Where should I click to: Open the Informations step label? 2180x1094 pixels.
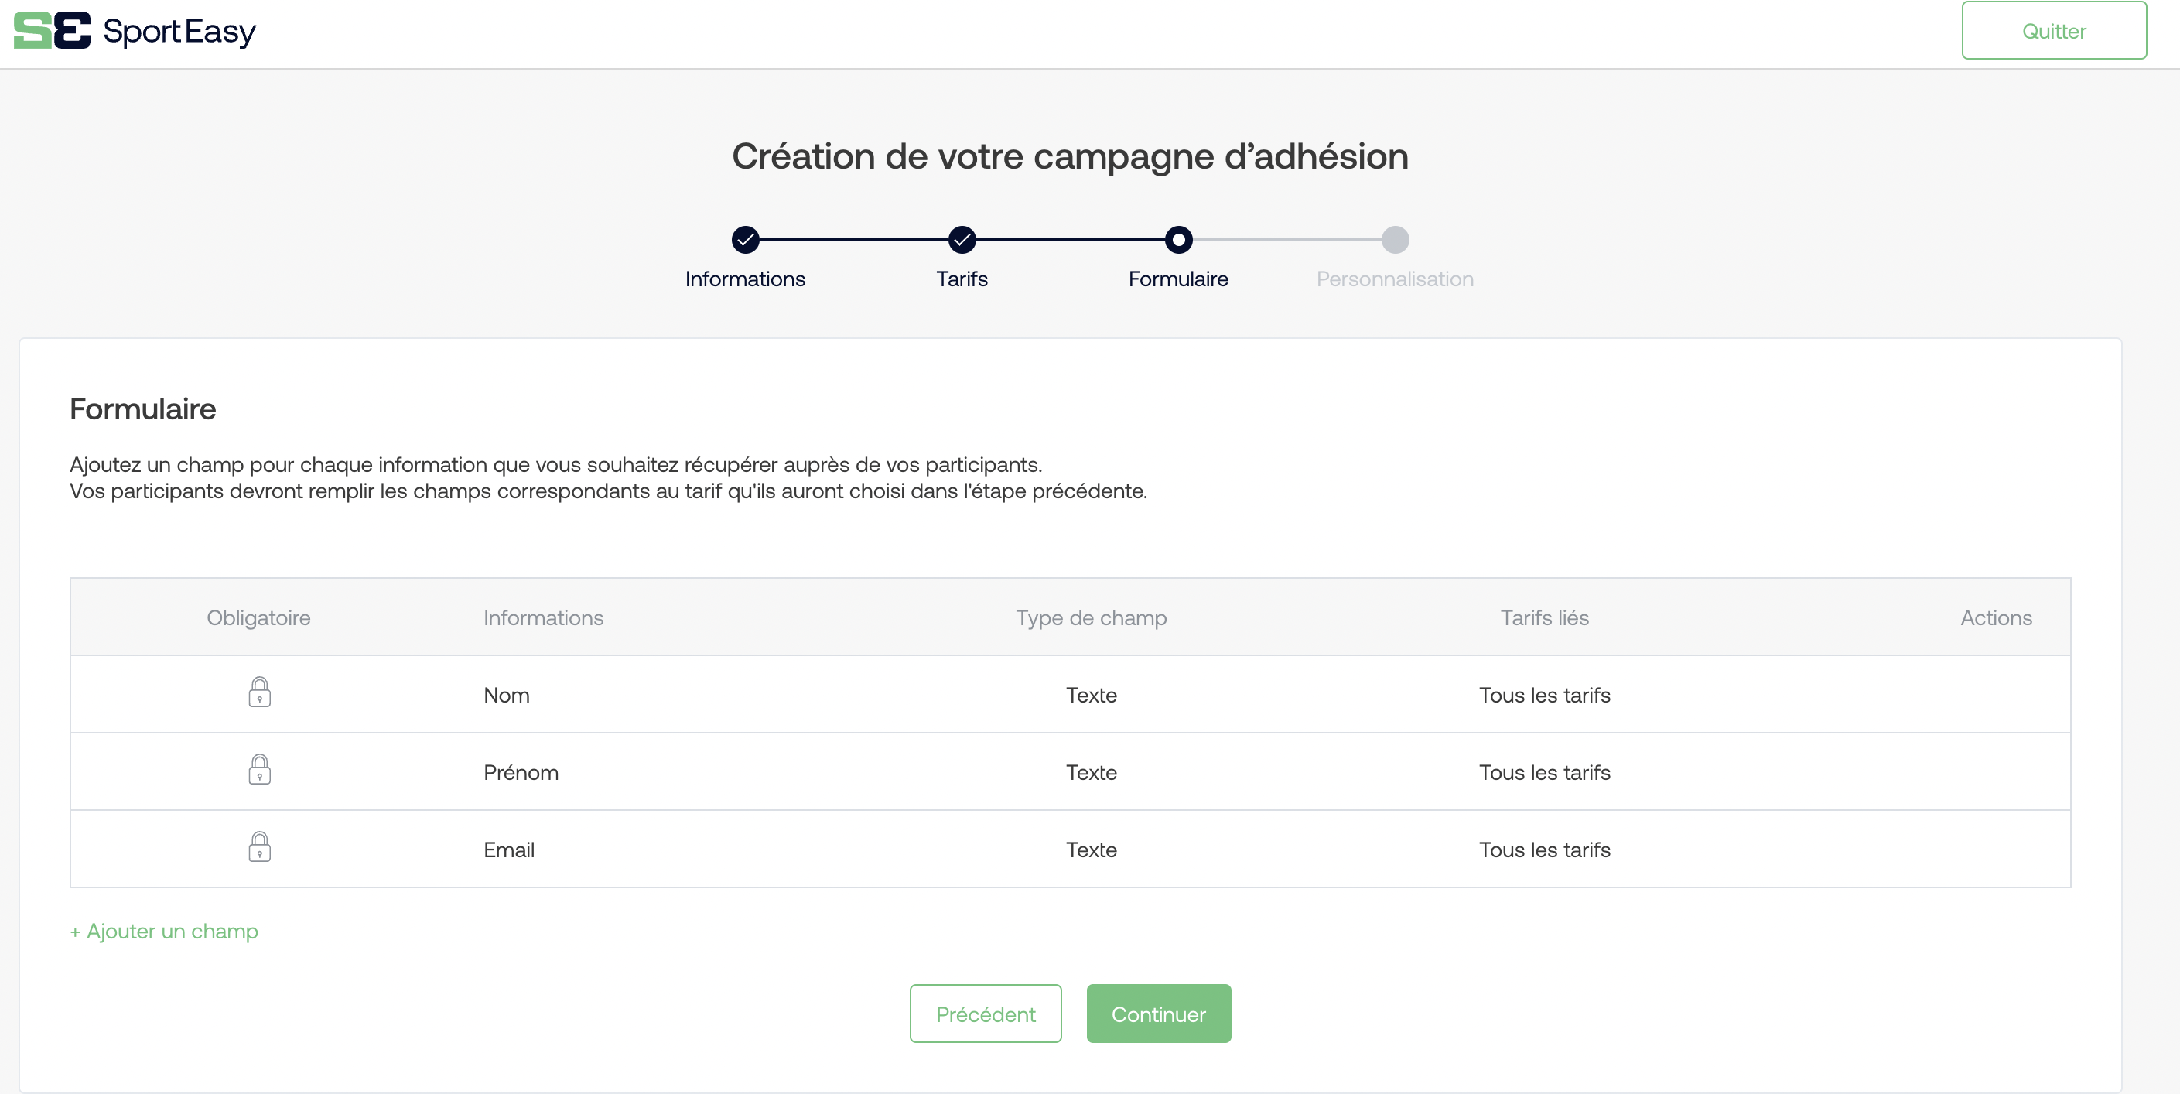click(x=745, y=279)
